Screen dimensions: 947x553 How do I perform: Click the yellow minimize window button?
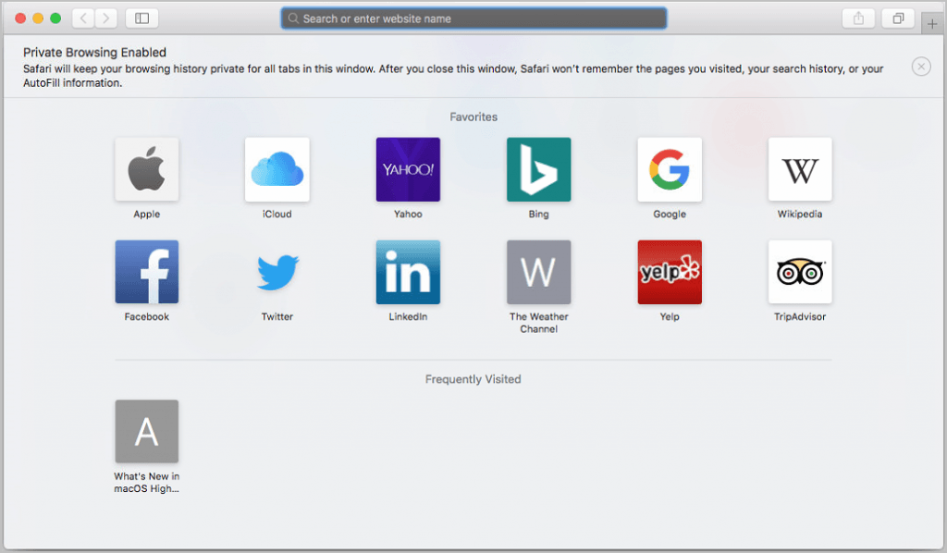pyautogui.click(x=38, y=18)
